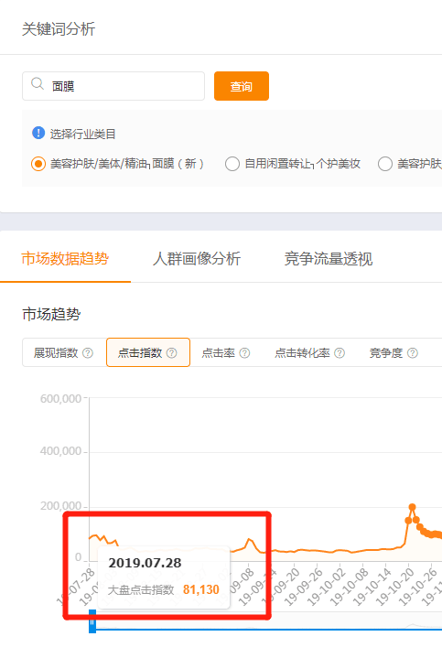
Task: Open help icon next to 点击率
Action: coord(244,353)
